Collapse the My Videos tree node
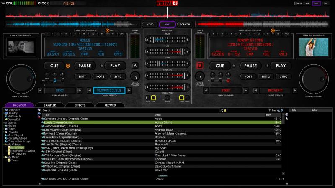 [x=4, y=145]
